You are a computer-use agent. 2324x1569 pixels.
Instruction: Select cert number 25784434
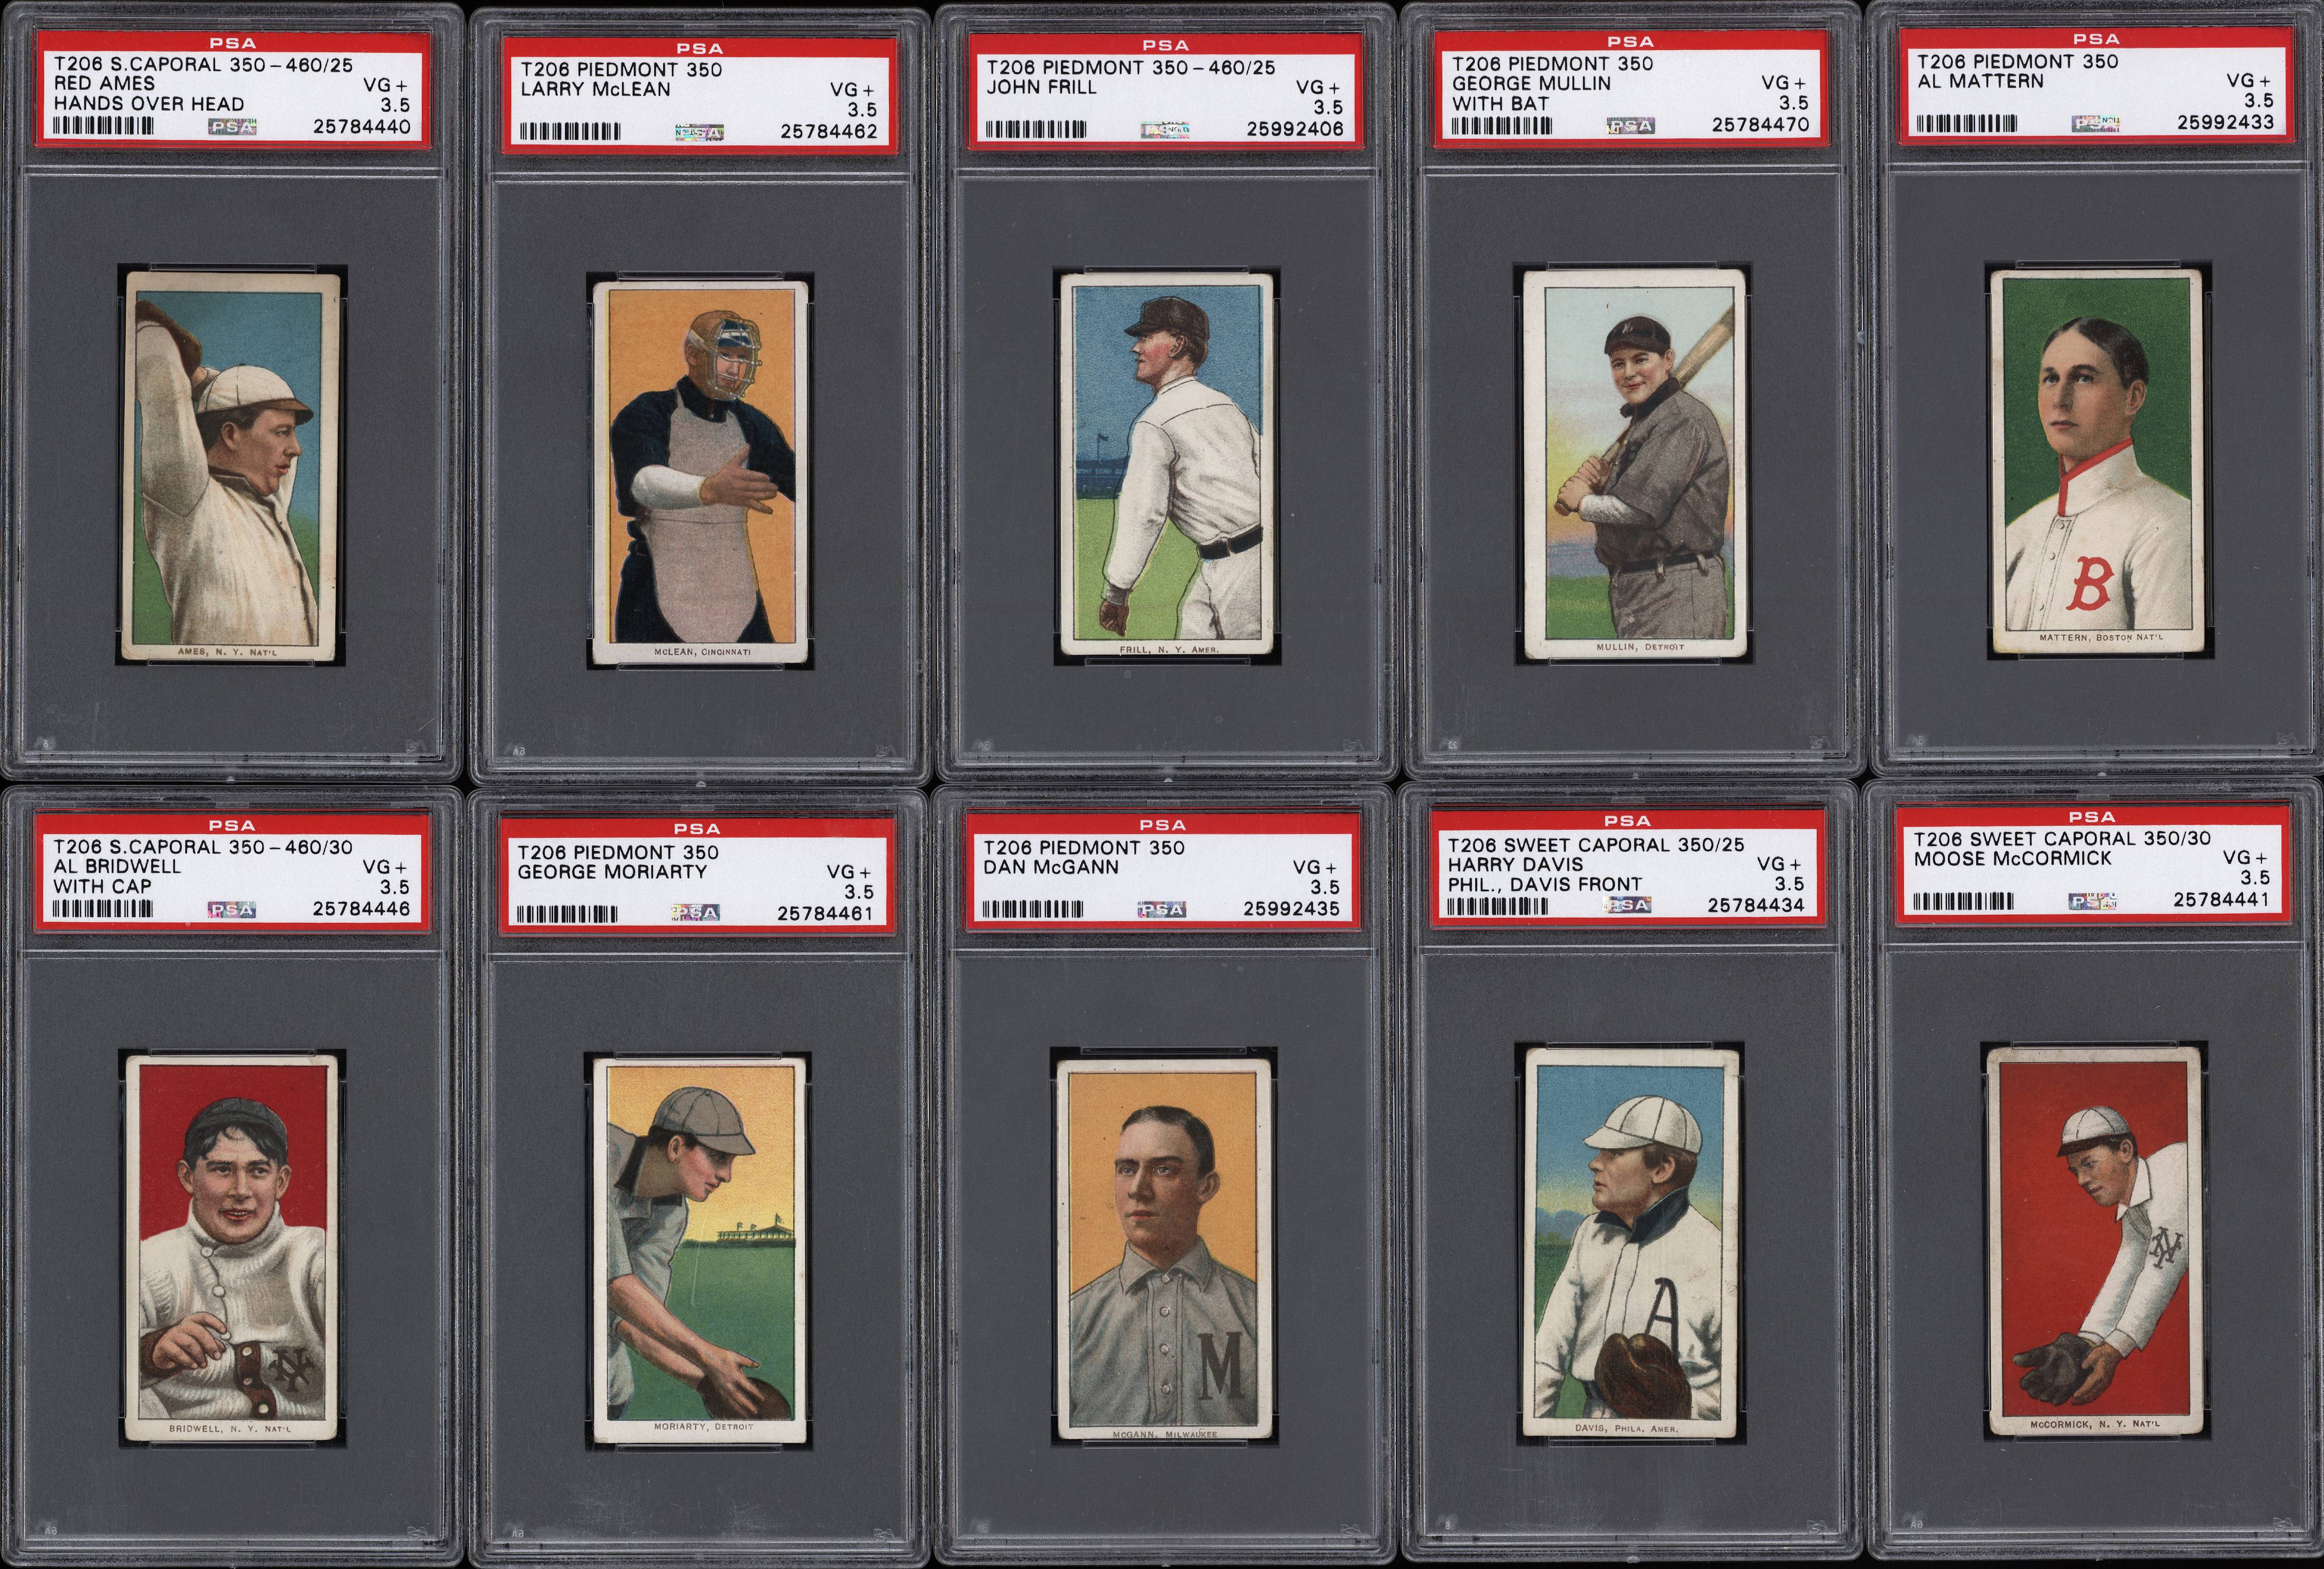(1757, 905)
